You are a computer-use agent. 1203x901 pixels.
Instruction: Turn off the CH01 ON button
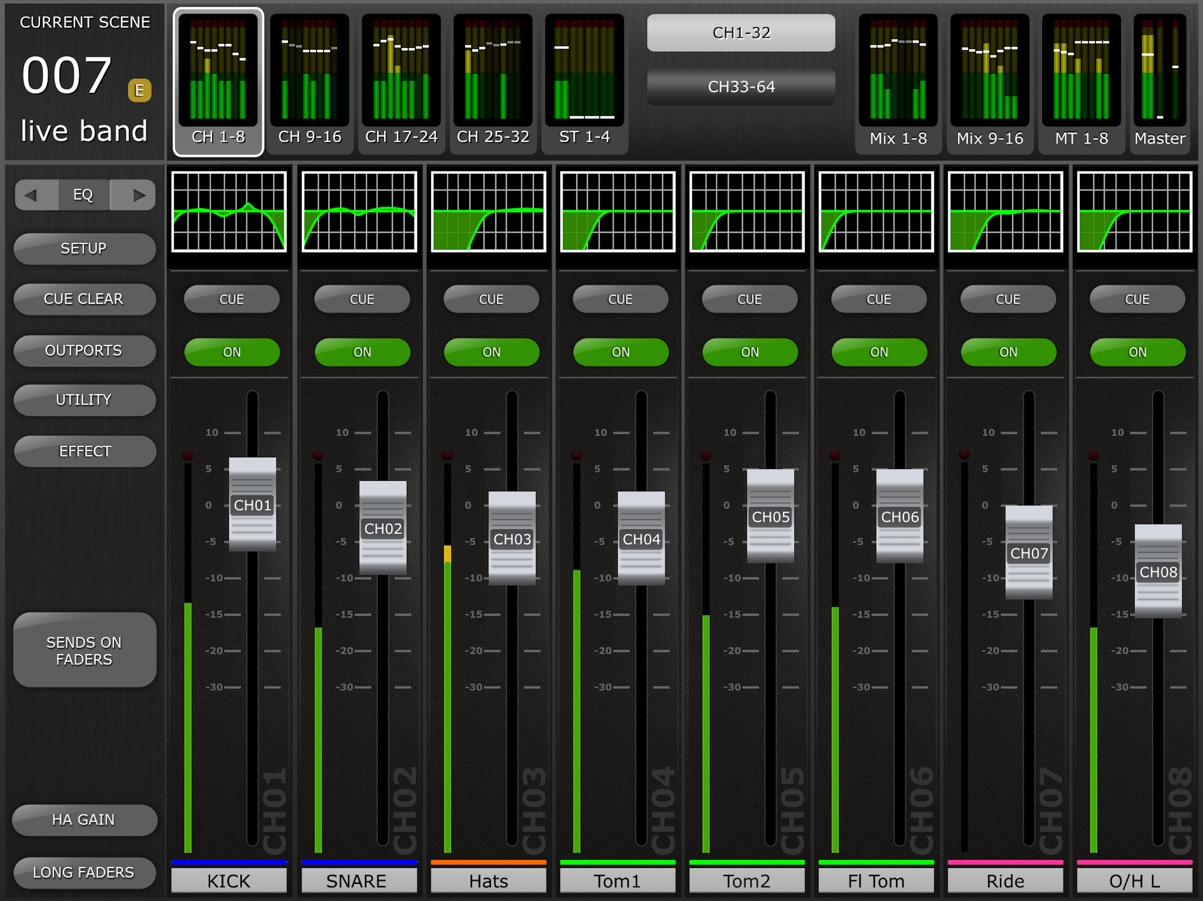pos(232,352)
